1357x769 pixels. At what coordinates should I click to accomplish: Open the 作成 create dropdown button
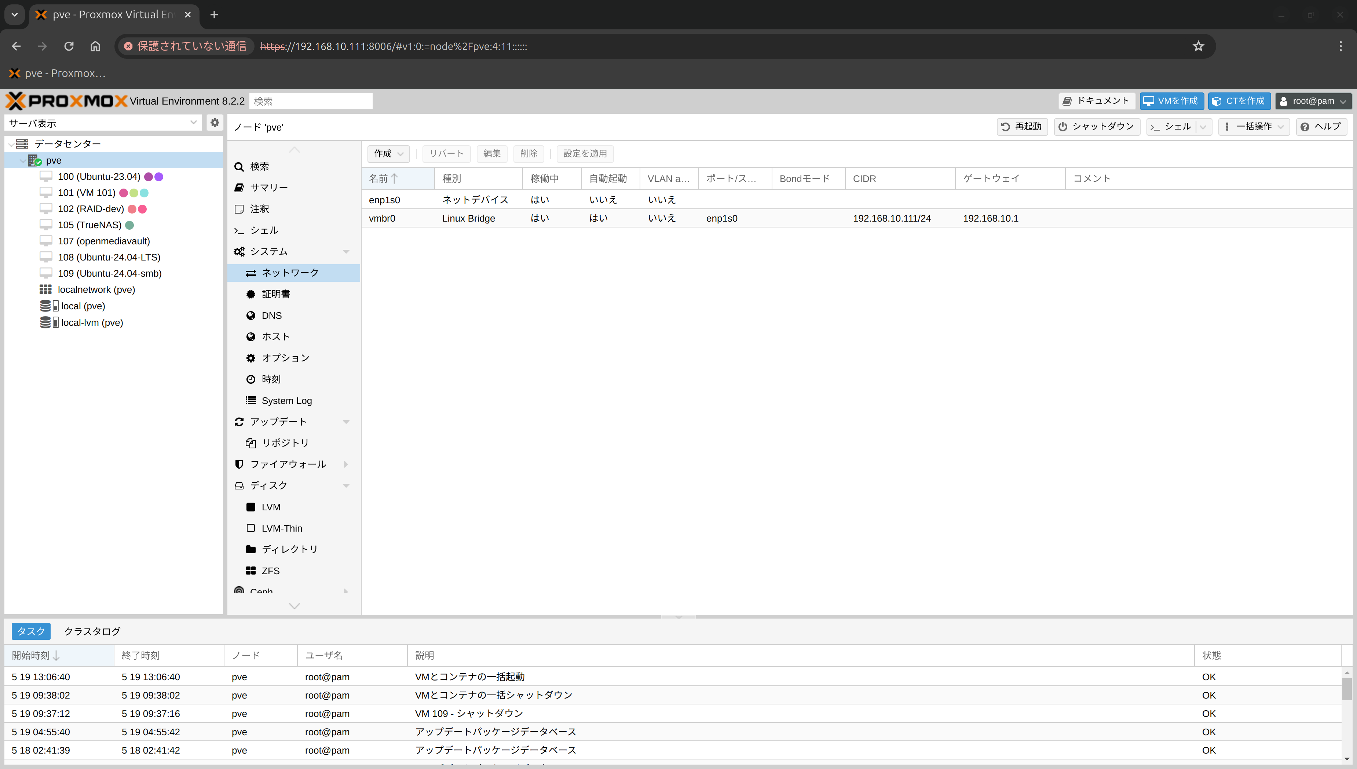point(388,154)
